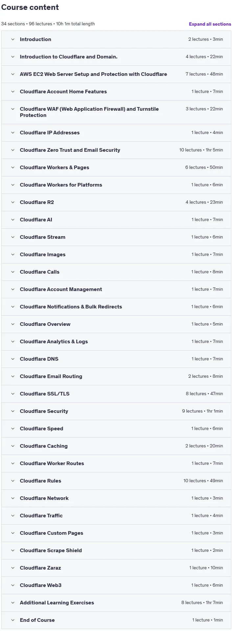Open the Cloudflare R2 section chevron
233x631 pixels.
tap(13, 202)
